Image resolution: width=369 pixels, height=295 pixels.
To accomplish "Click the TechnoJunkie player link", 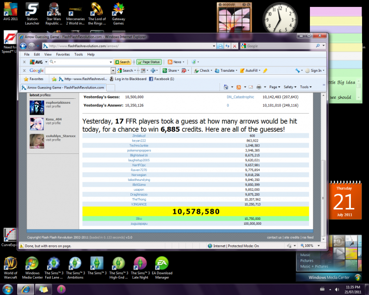I will (x=139, y=146).
